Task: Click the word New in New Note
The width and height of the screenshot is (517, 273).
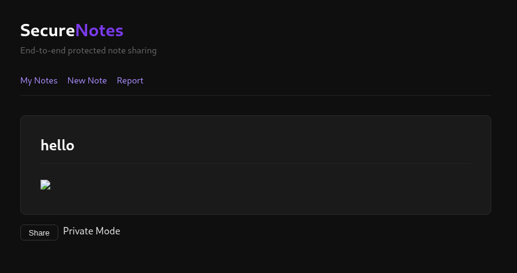Action: pos(74,80)
